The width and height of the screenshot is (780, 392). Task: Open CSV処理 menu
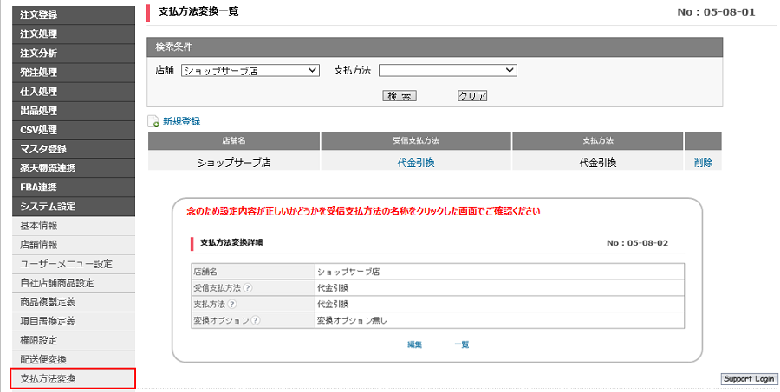[x=74, y=130]
